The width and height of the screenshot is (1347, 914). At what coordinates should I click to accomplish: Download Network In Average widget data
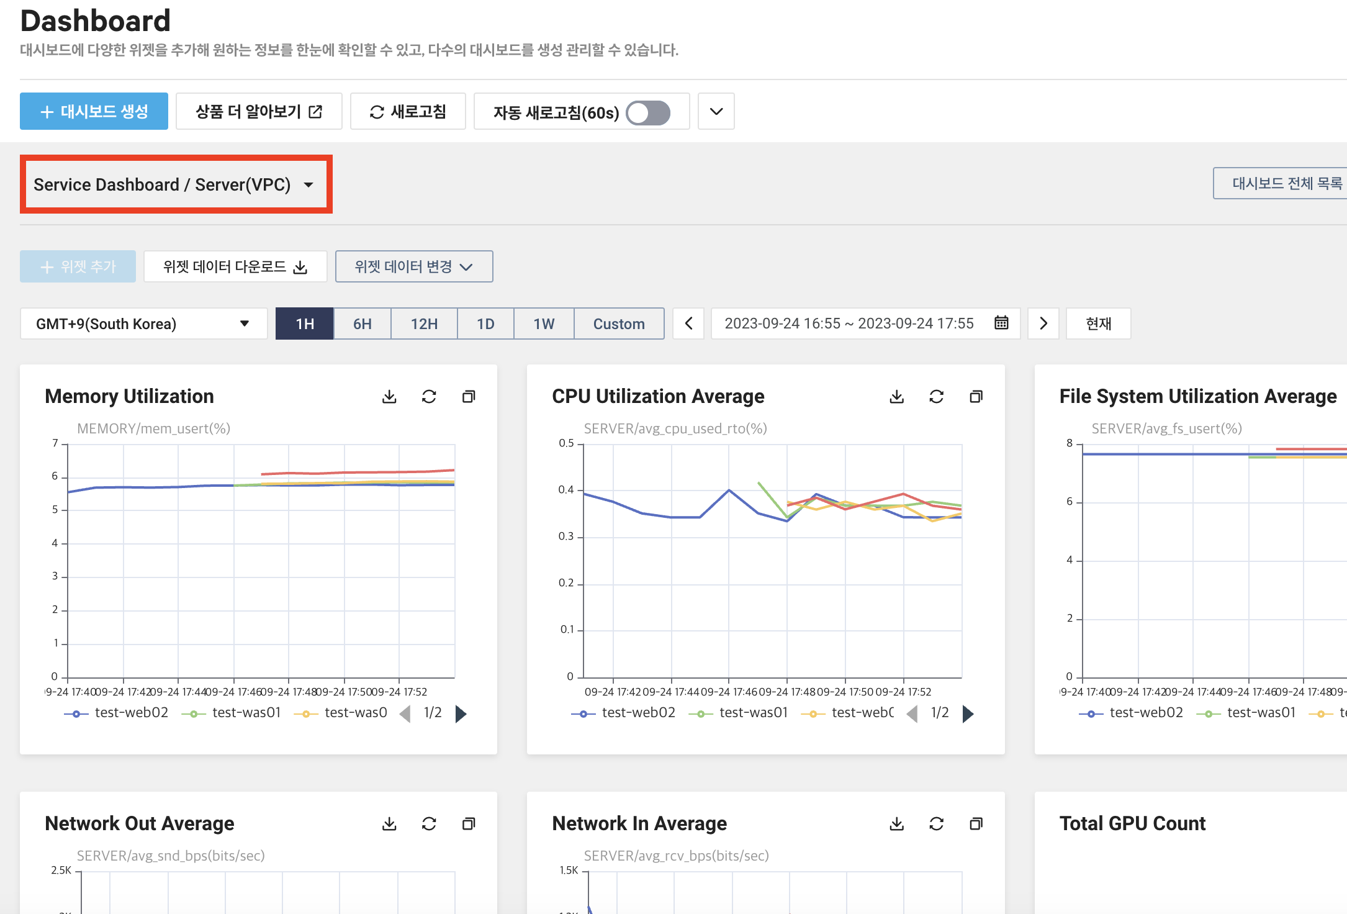click(x=896, y=824)
